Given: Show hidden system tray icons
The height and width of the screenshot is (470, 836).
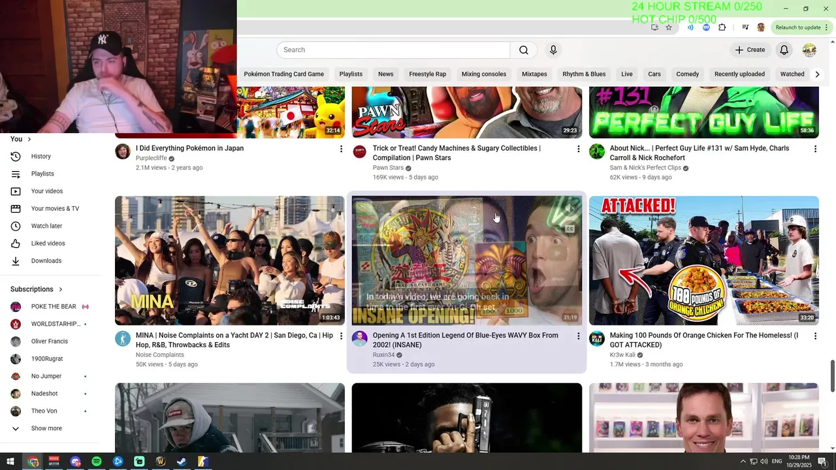Looking at the screenshot, I should (743, 462).
